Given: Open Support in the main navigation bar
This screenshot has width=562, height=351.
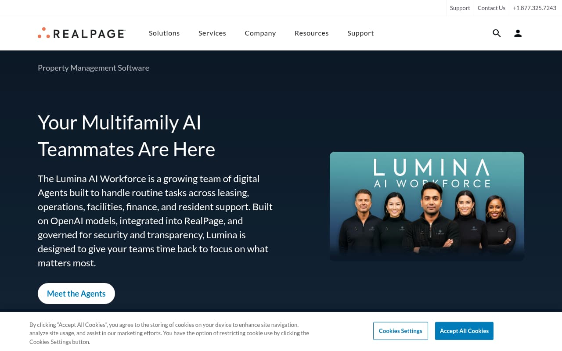Looking at the screenshot, I should pos(360,33).
